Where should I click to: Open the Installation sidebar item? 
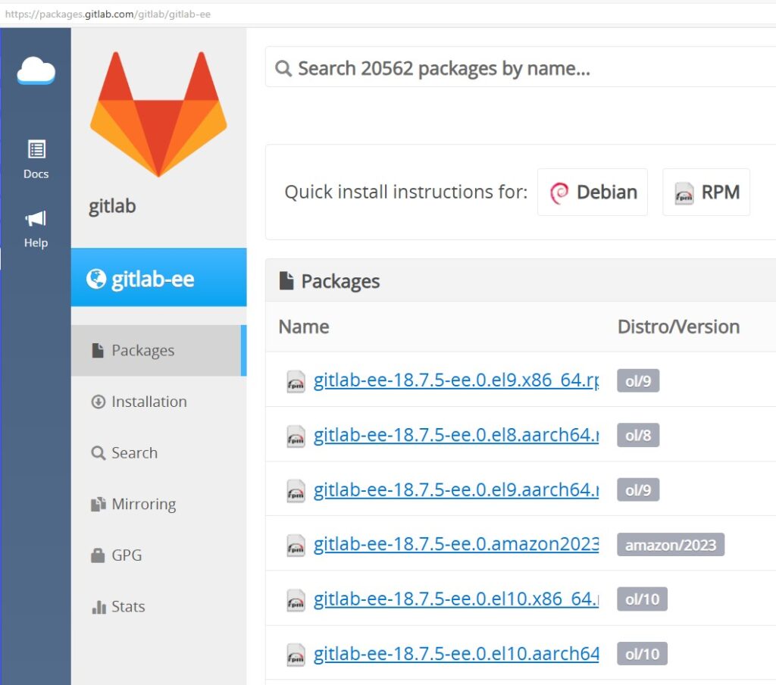pyautogui.click(x=149, y=402)
